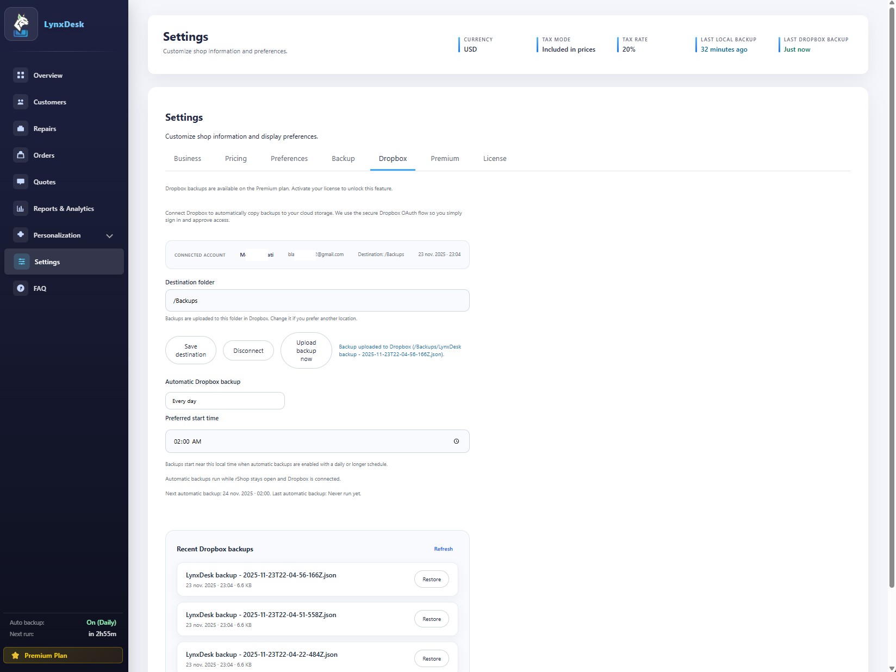Click the clock icon in start time field
The height and width of the screenshot is (672, 896).
click(x=456, y=441)
